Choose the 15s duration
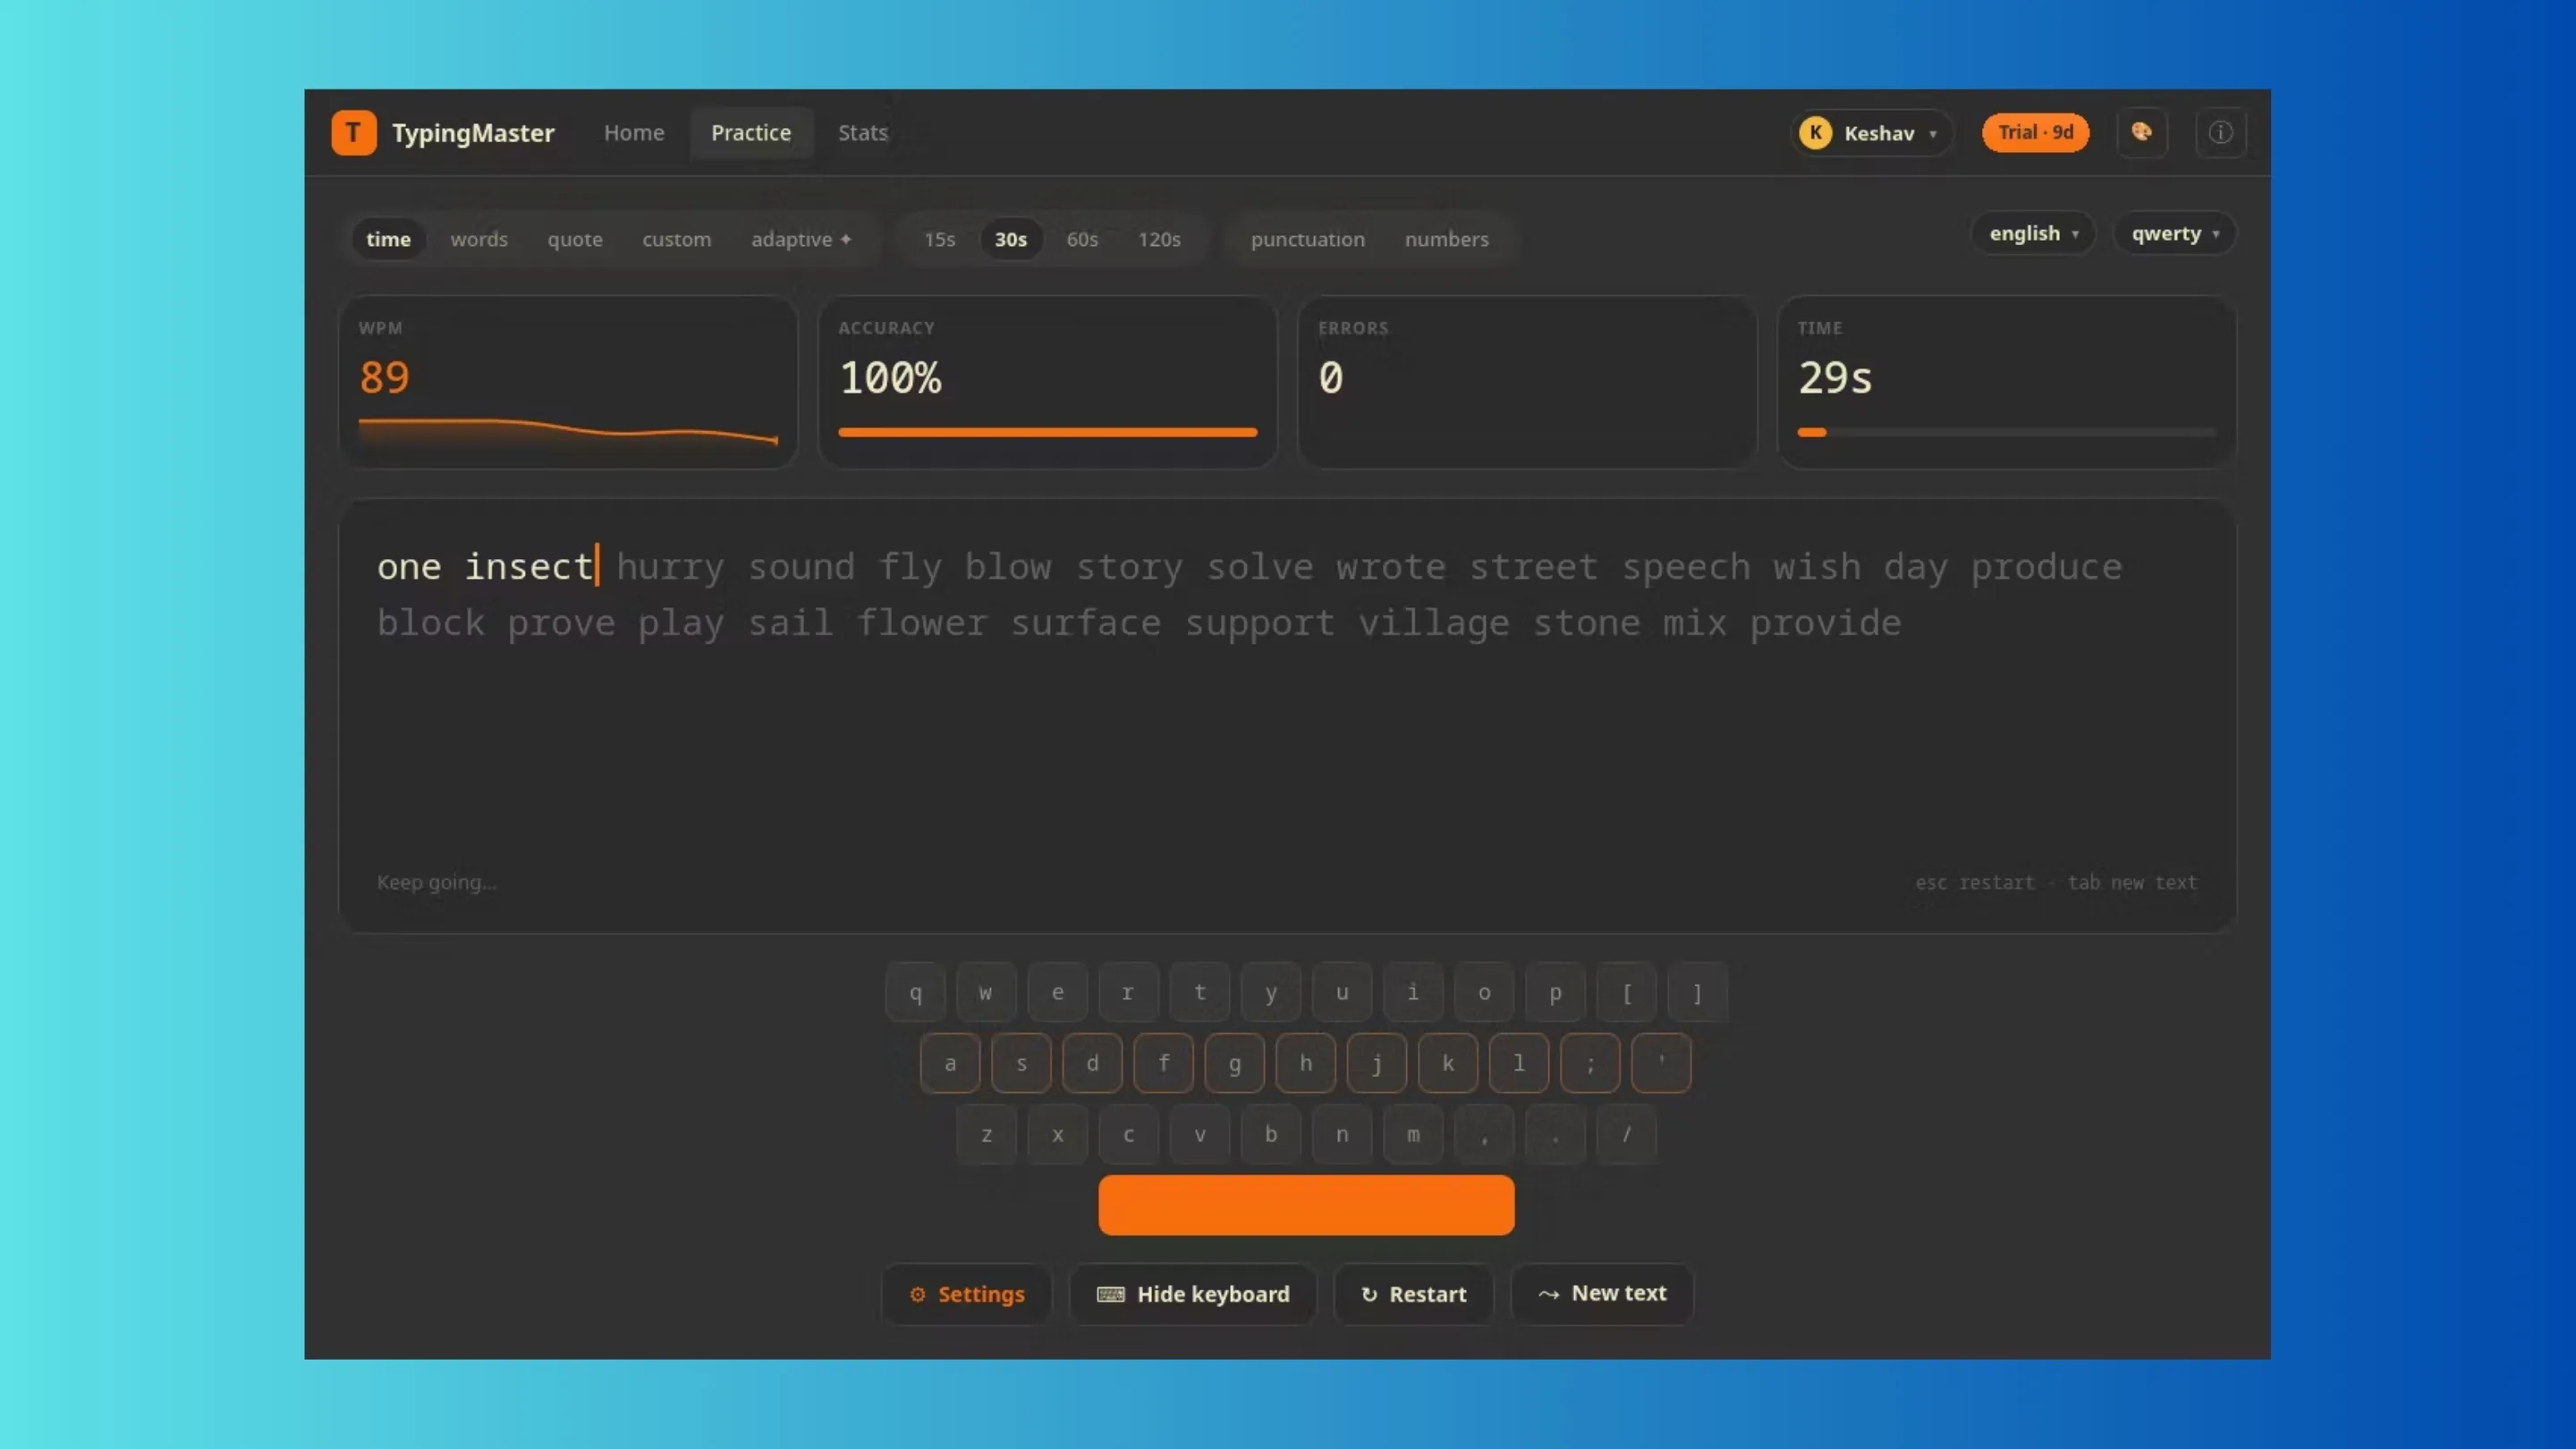This screenshot has width=2576, height=1449. (x=939, y=239)
